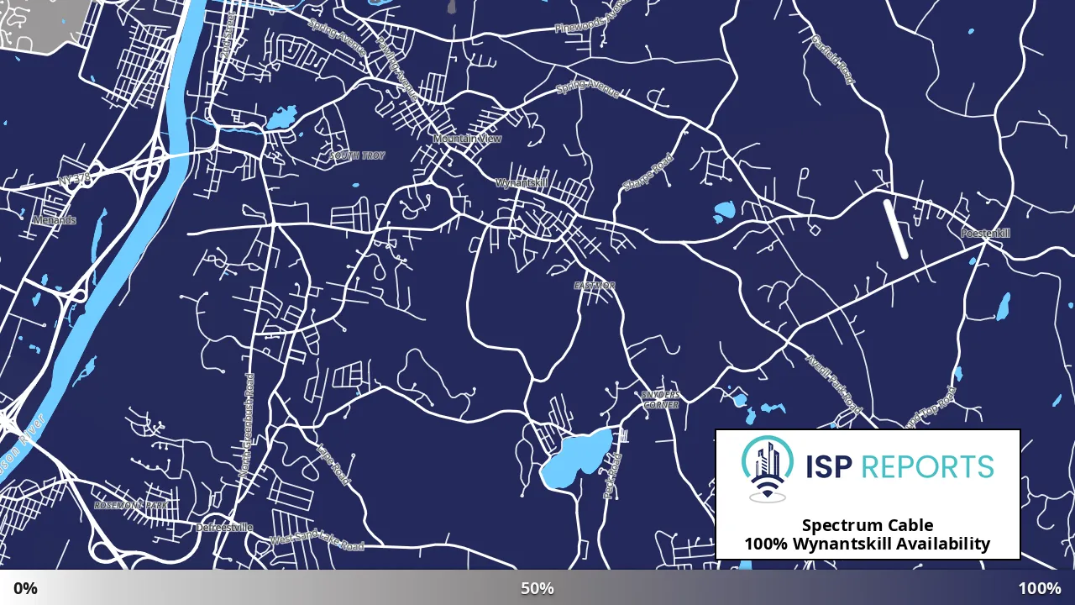Select the "ISP REPORTS" brand name text

coord(899,466)
